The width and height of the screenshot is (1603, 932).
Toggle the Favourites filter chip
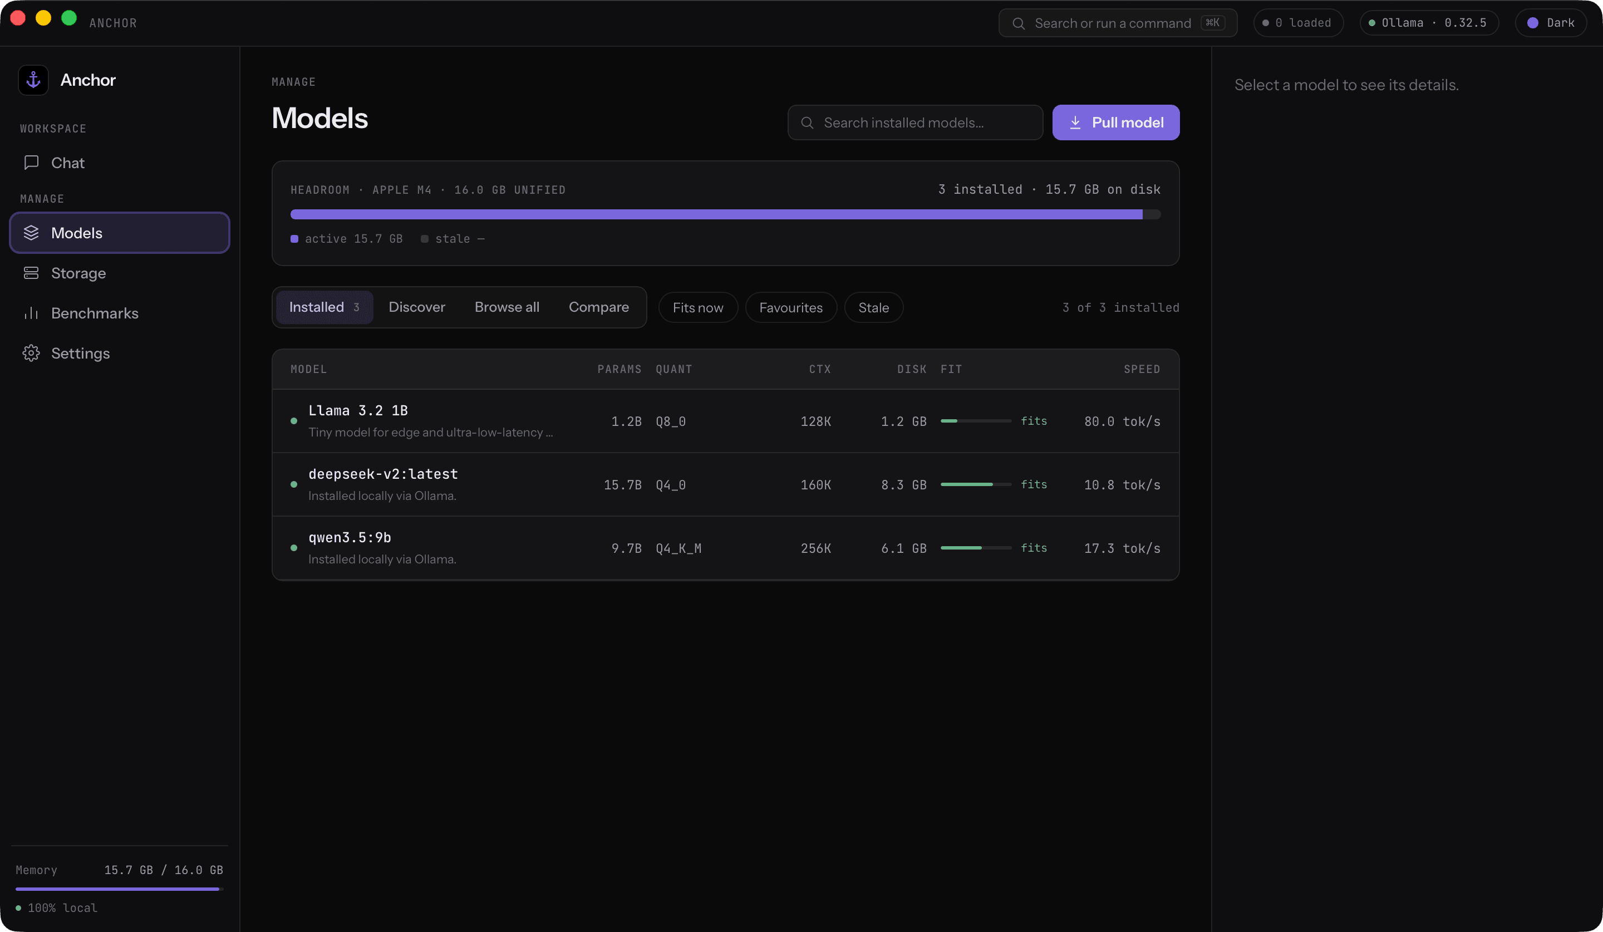click(x=791, y=308)
